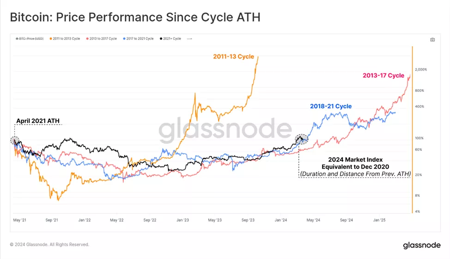Click the 100% y-axis label

(419, 139)
